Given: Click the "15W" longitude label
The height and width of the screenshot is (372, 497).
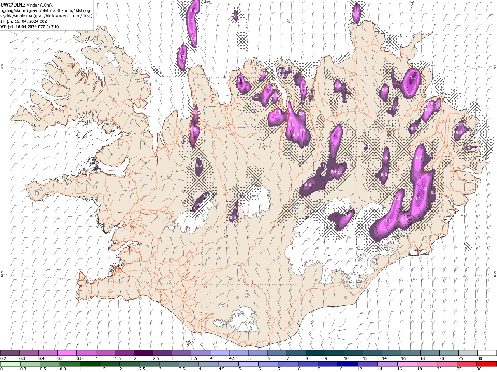Looking at the screenshot, I should 411,2.
